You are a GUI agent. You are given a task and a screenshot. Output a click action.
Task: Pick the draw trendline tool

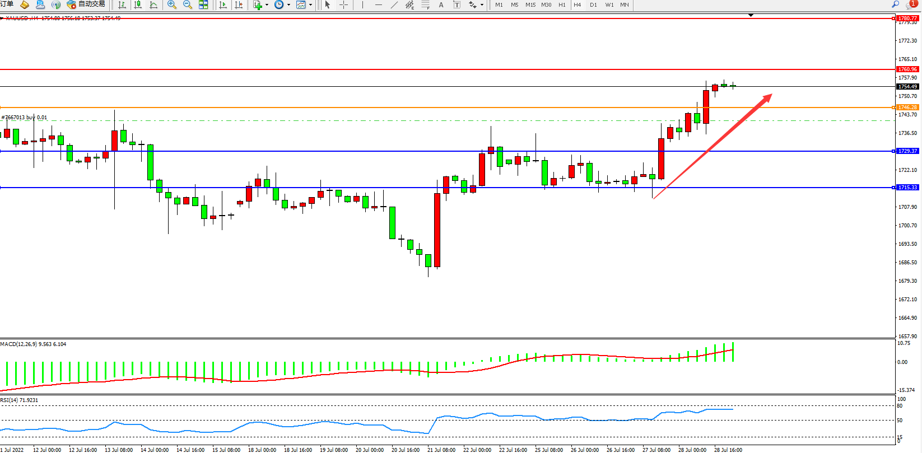click(394, 4)
